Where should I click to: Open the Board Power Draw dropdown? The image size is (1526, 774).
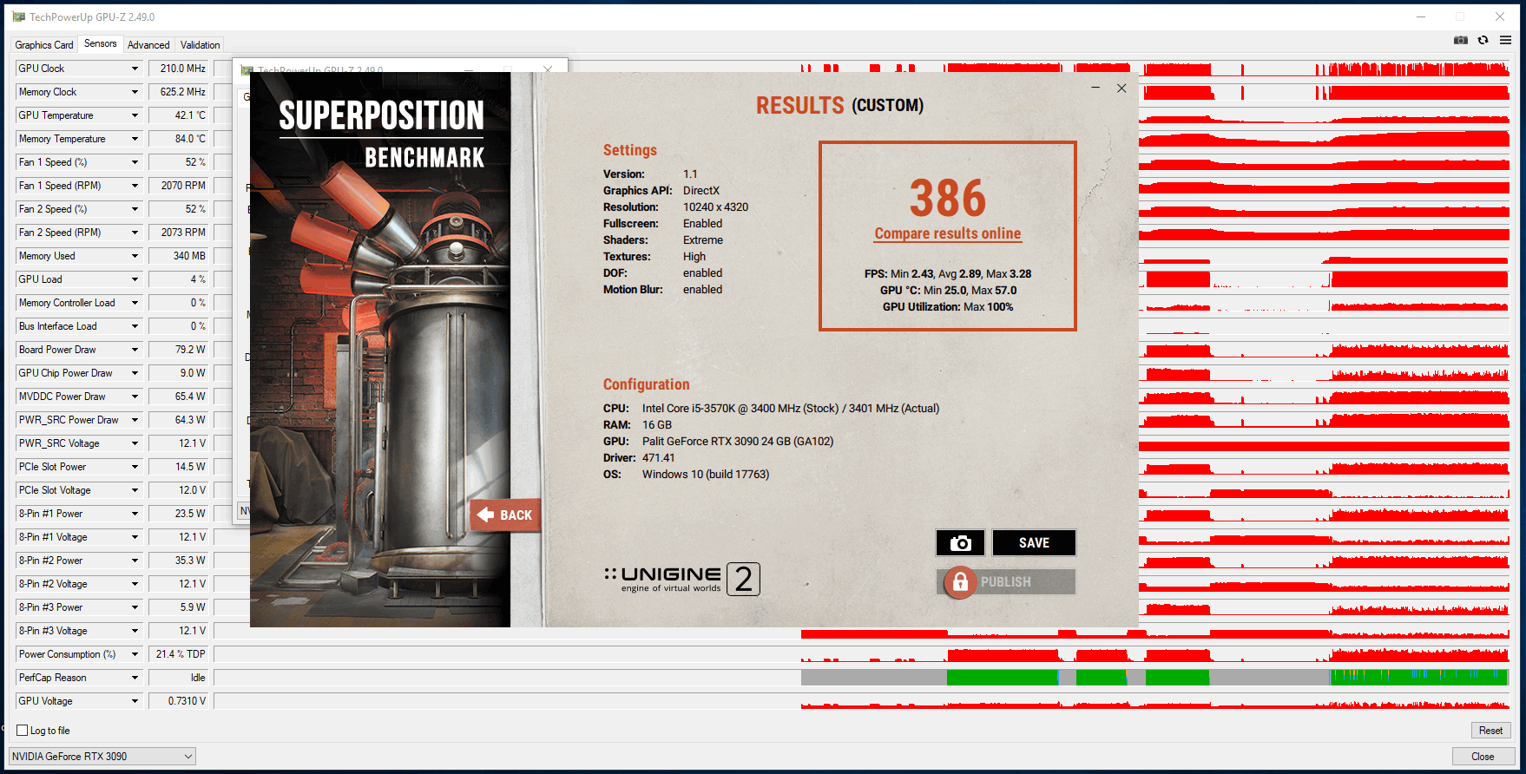point(135,350)
